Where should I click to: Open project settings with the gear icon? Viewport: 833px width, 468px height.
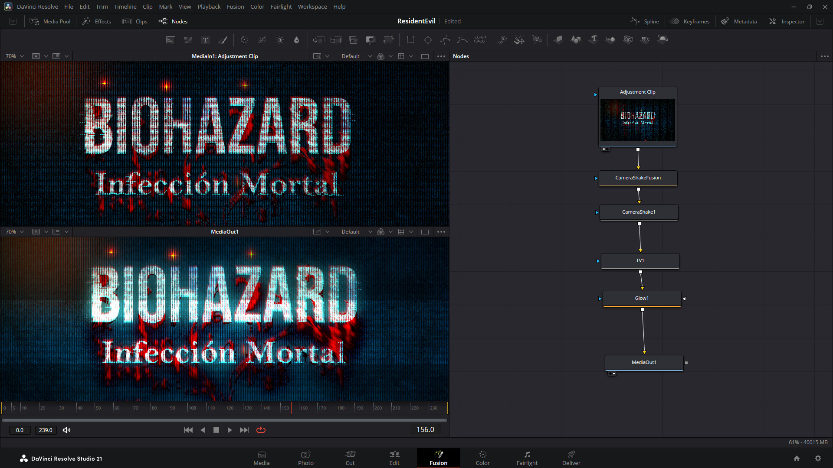pyautogui.click(x=818, y=458)
